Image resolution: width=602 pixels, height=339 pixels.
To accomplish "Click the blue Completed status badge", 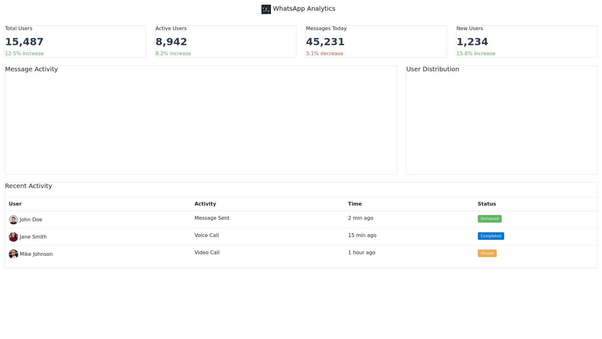I will [491, 236].
